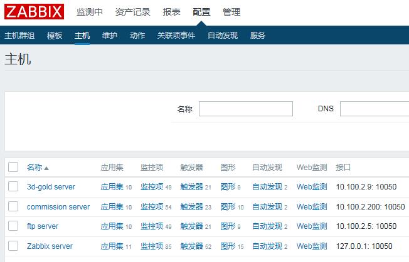The height and width of the screenshot is (262, 409).
Task: Open the 管理 top menu
Action: [x=231, y=12]
